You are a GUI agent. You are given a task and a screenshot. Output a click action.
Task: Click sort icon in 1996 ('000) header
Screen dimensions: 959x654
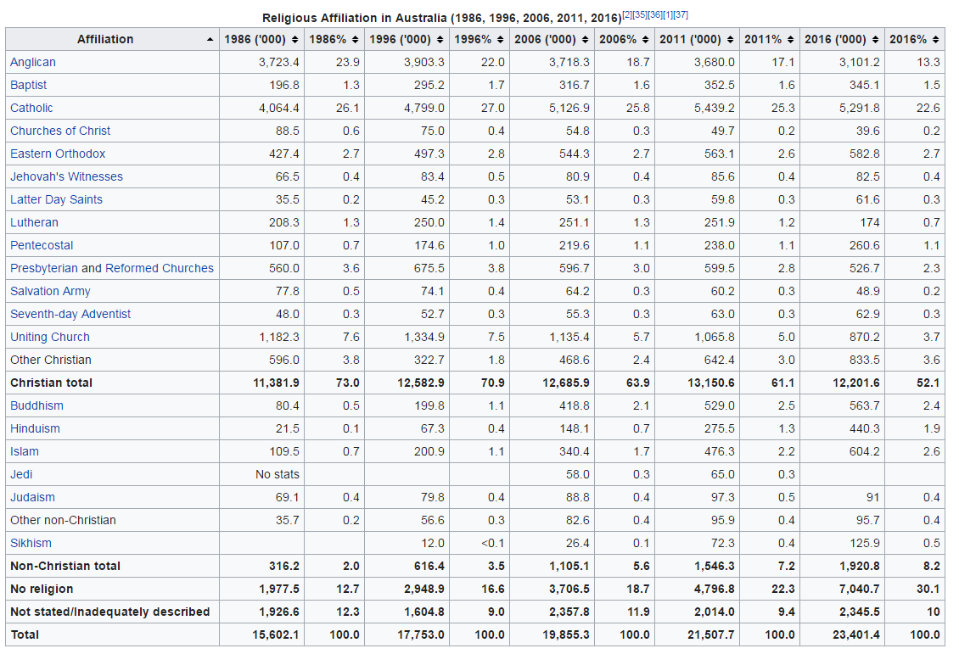pos(439,40)
